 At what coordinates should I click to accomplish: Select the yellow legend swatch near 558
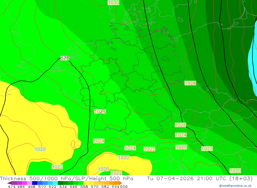pos(86,183)
